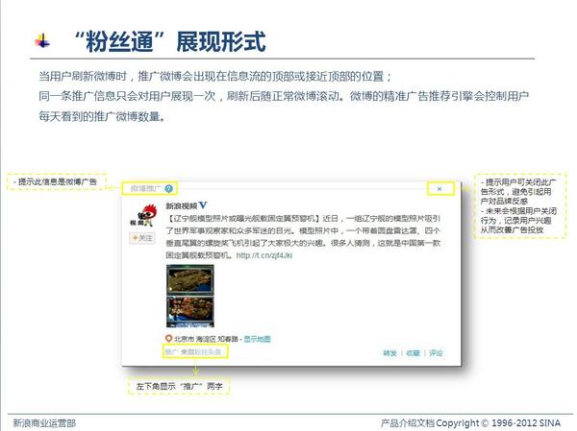Screen dimensions: 577x431
Task: Click 转发 to repost the weibo
Action: click(x=389, y=353)
